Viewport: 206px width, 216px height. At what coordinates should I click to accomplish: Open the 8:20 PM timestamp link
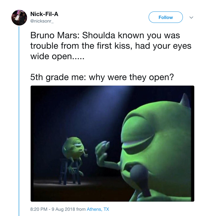(39, 209)
